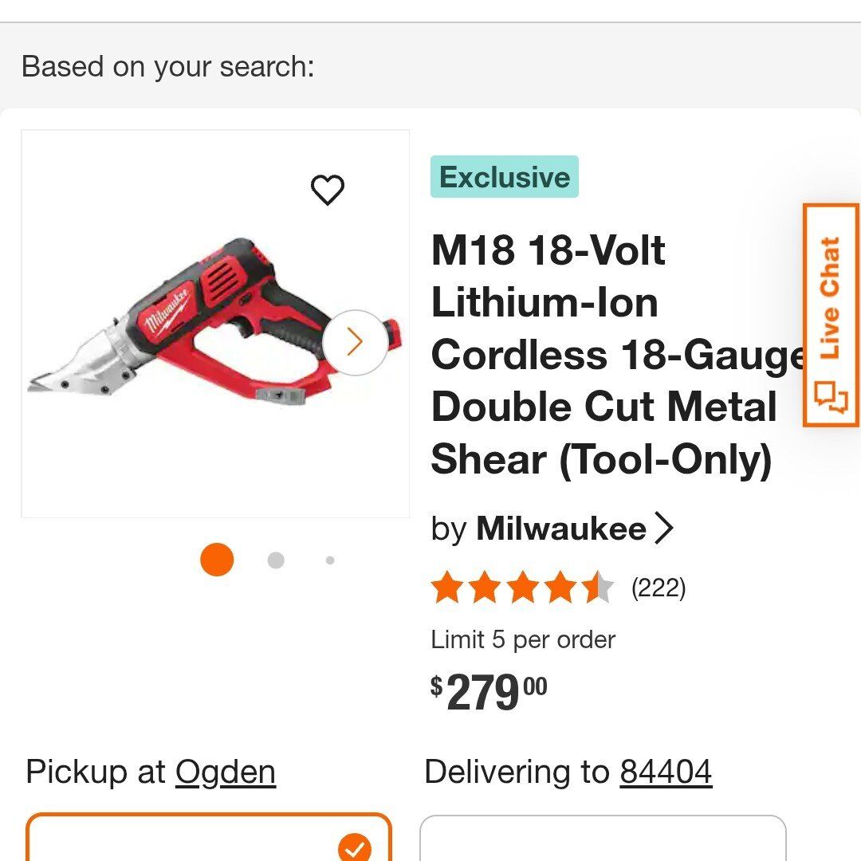Click the M18 Metal Shear product title

[606, 355]
